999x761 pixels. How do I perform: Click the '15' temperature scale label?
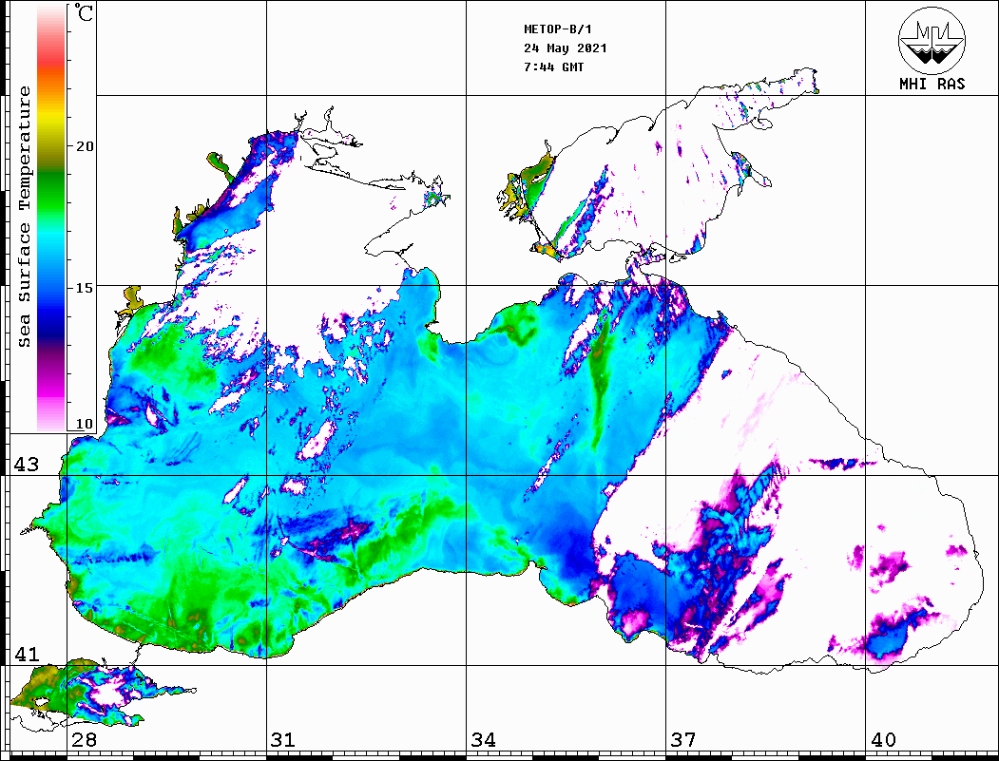pyautogui.click(x=84, y=288)
